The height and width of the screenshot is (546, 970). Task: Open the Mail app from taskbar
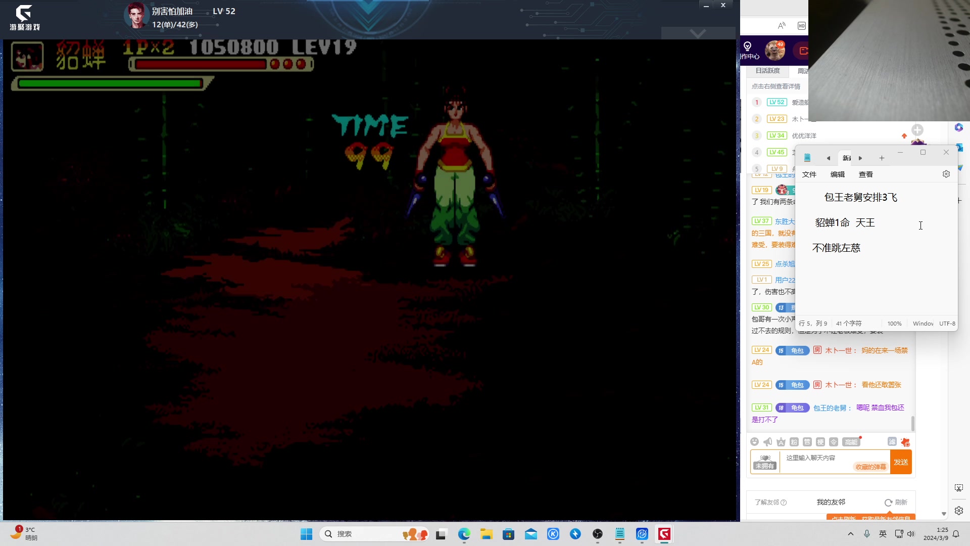(530, 534)
